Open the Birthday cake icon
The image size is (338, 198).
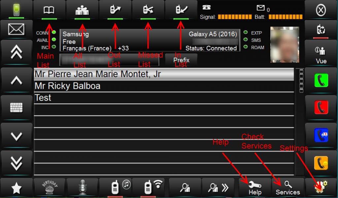point(50,187)
